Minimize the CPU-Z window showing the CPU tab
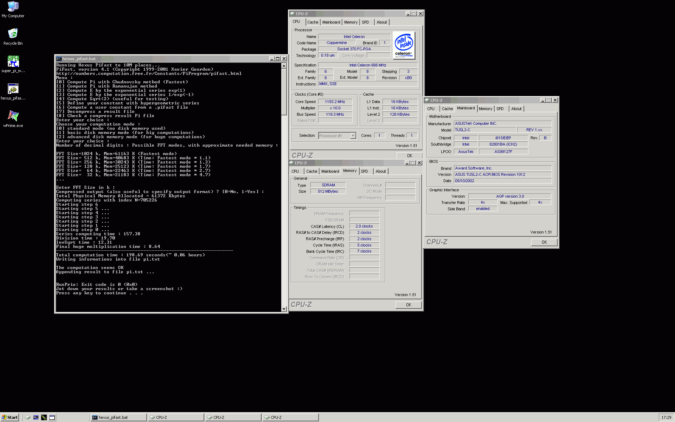This screenshot has height=422, width=675. [408, 14]
